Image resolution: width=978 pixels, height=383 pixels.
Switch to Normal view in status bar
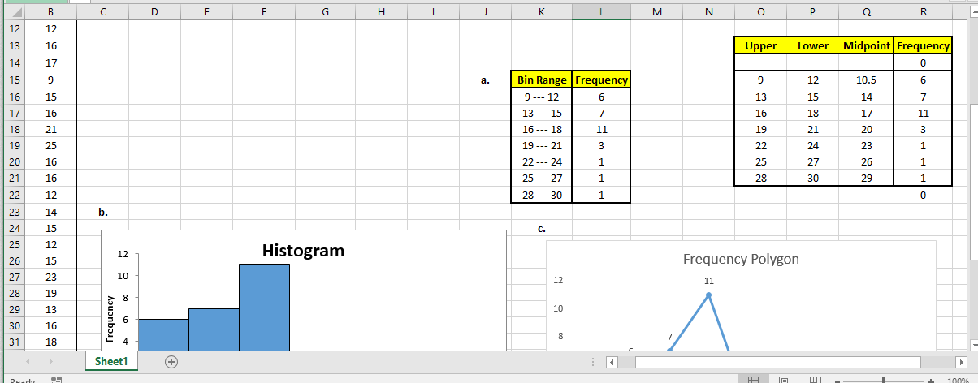(753, 380)
